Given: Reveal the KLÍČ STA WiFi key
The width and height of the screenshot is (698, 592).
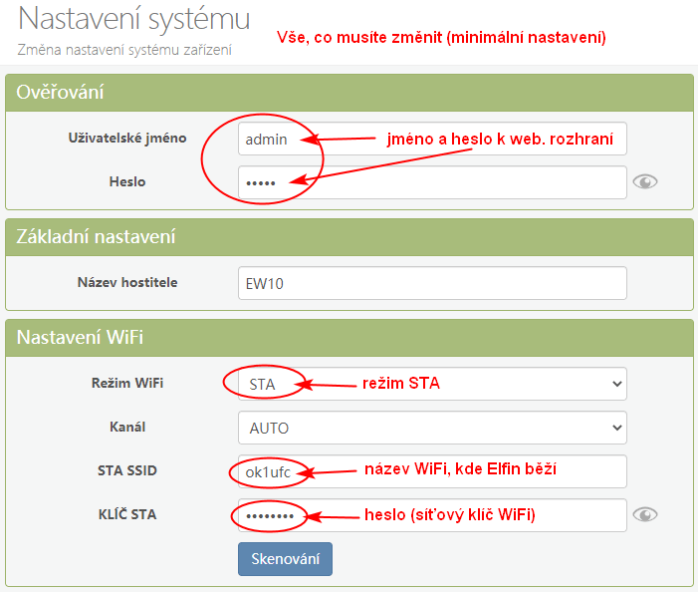Looking at the screenshot, I should [646, 515].
